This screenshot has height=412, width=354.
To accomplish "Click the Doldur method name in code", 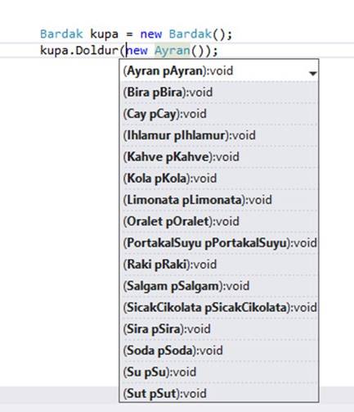I will 96,51.
